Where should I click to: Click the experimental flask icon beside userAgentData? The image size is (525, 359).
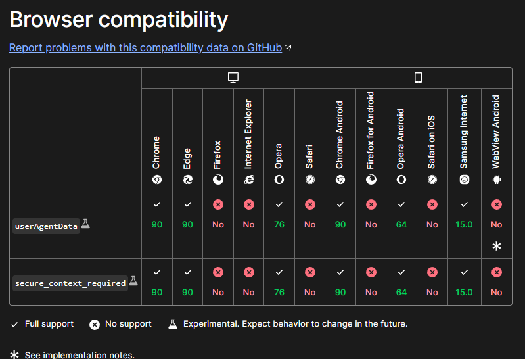[x=85, y=224]
